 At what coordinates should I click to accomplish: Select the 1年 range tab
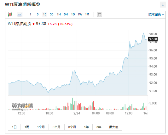[86, 127]
